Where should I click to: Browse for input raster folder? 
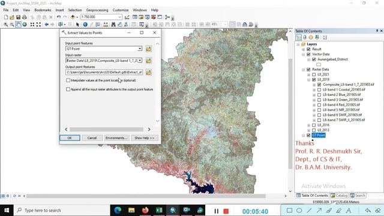148,61
